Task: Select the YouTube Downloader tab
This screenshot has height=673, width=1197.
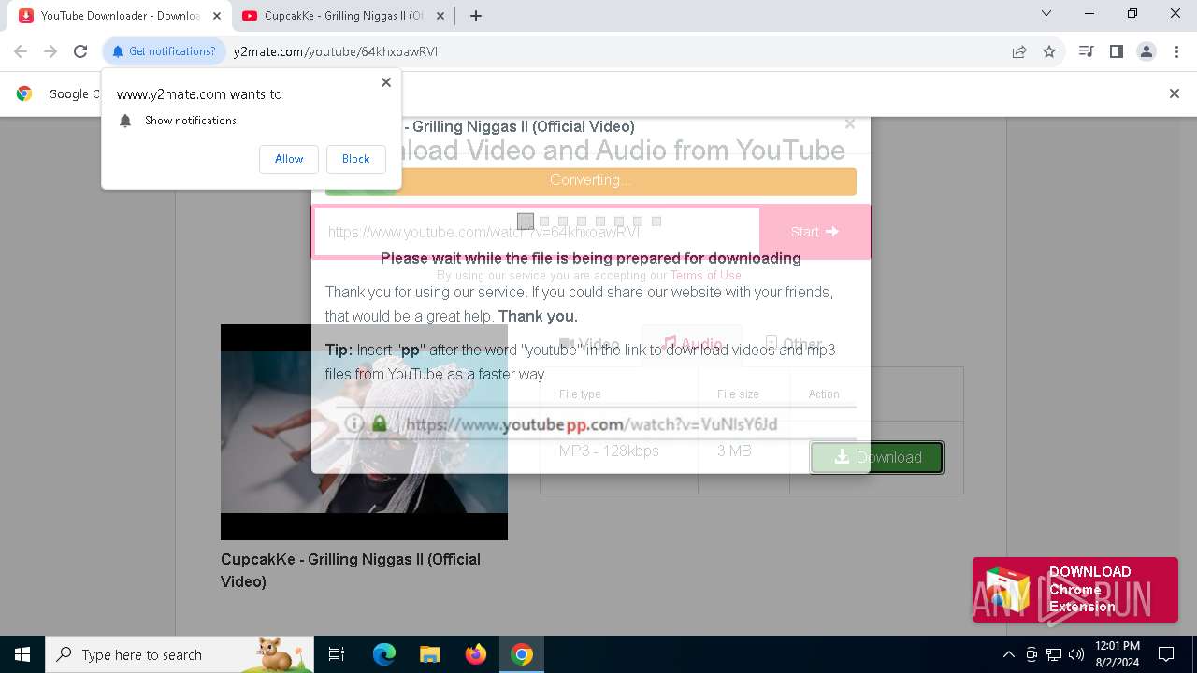Action: click(x=119, y=16)
